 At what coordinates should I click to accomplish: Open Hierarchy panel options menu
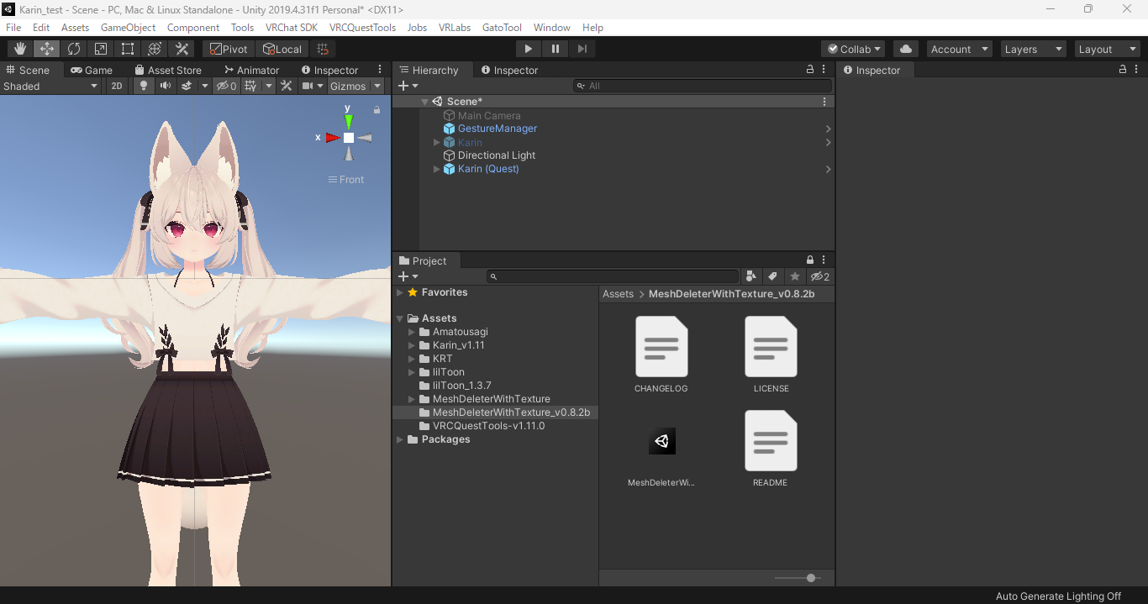824,70
